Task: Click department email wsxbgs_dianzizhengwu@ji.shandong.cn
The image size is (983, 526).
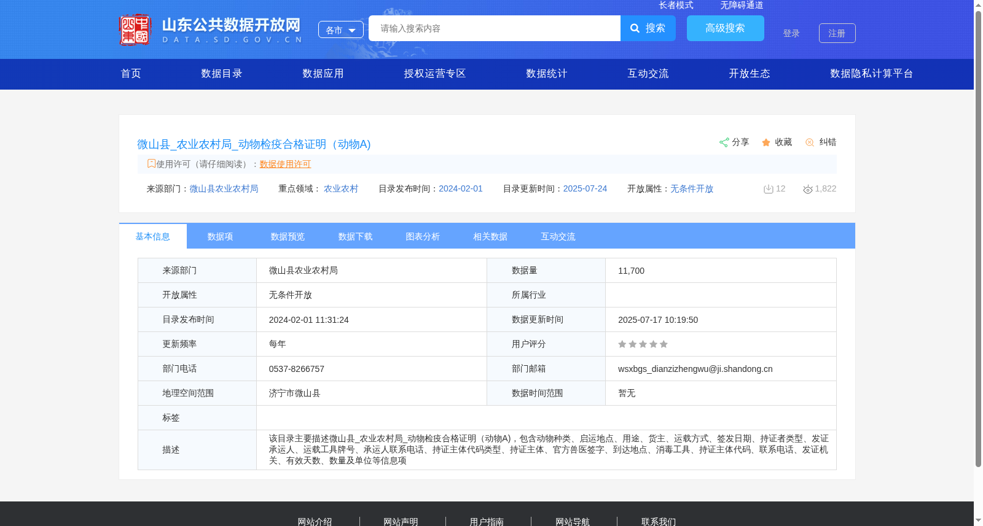Action: [695, 369]
